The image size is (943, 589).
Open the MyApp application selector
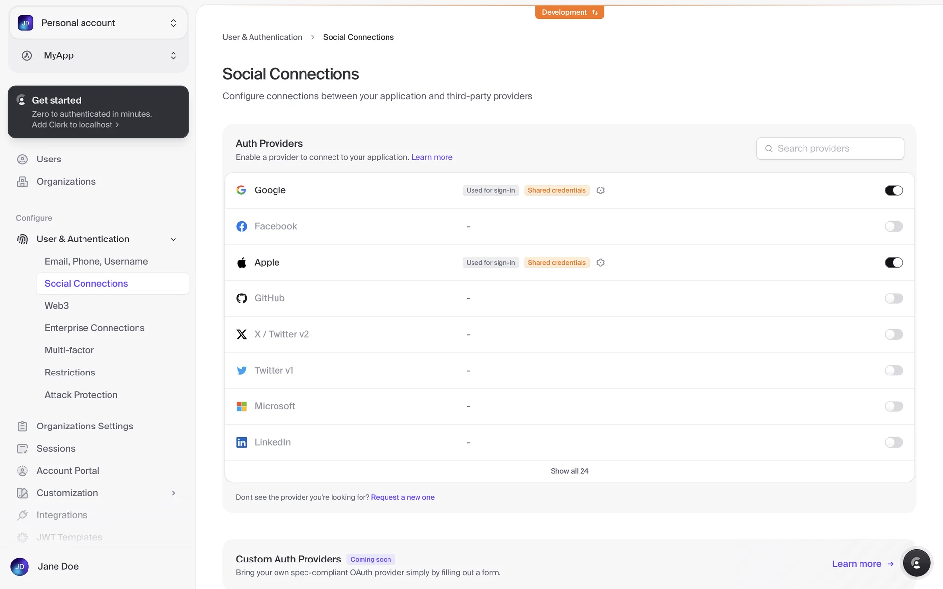click(x=98, y=55)
